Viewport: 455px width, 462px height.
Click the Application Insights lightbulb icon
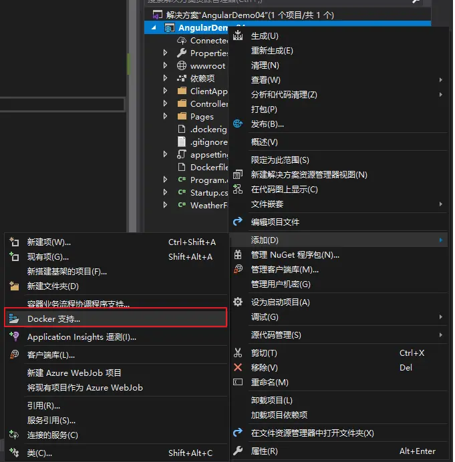(14, 336)
